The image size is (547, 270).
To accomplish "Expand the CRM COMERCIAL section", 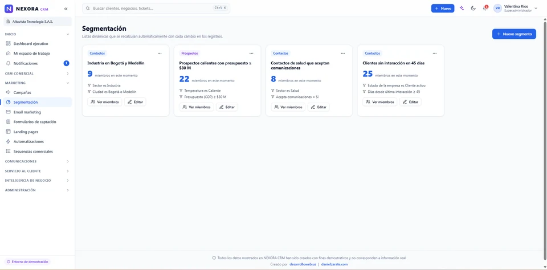I will 38,73.
